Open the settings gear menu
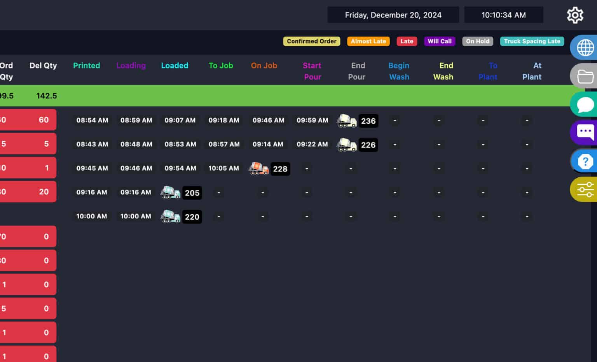The image size is (597, 362). coord(575,15)
